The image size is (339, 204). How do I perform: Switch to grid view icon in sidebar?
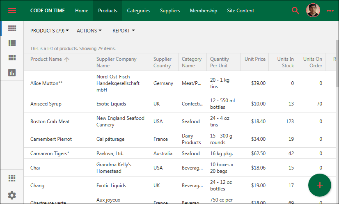12,28
